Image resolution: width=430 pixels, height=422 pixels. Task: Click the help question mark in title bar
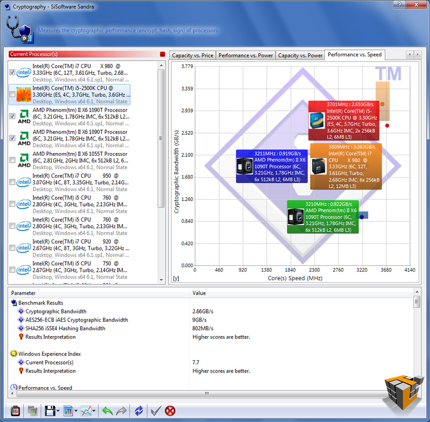(399, 4)
